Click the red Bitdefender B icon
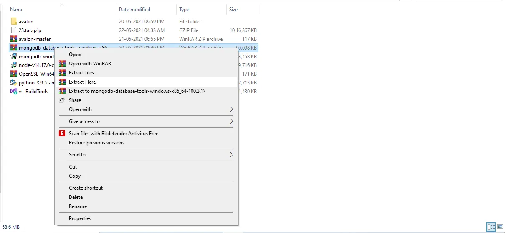This screenshot has width=506, height=233. pyautogui.click(x=62, y=134)
